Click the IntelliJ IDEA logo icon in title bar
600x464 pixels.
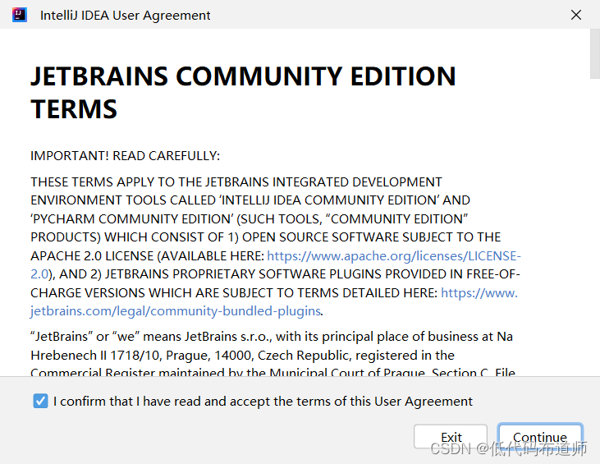[20, 15]
